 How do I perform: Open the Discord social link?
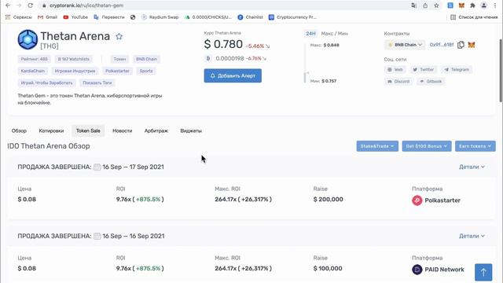click(x=398, y=82)
